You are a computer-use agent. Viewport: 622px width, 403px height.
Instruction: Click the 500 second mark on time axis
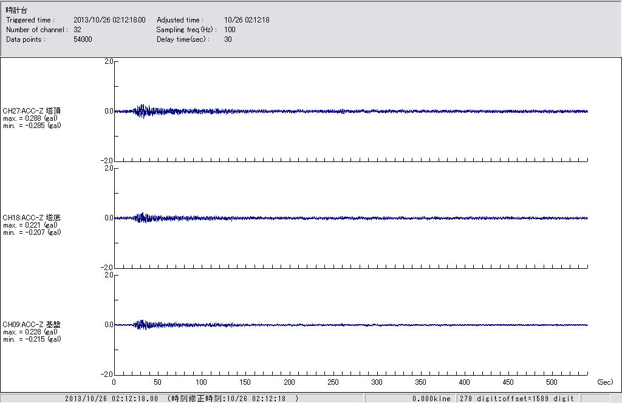click(552, 382)
